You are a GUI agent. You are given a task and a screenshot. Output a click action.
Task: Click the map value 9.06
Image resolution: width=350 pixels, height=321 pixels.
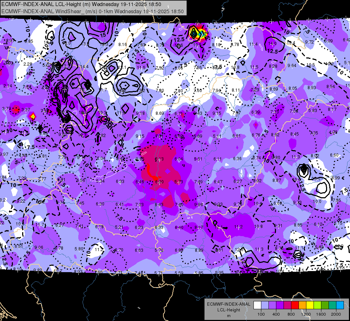pos(39,247)
